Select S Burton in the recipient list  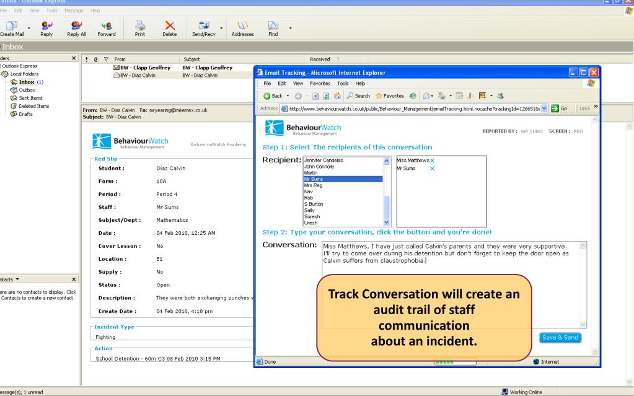[x=343, y=205]
